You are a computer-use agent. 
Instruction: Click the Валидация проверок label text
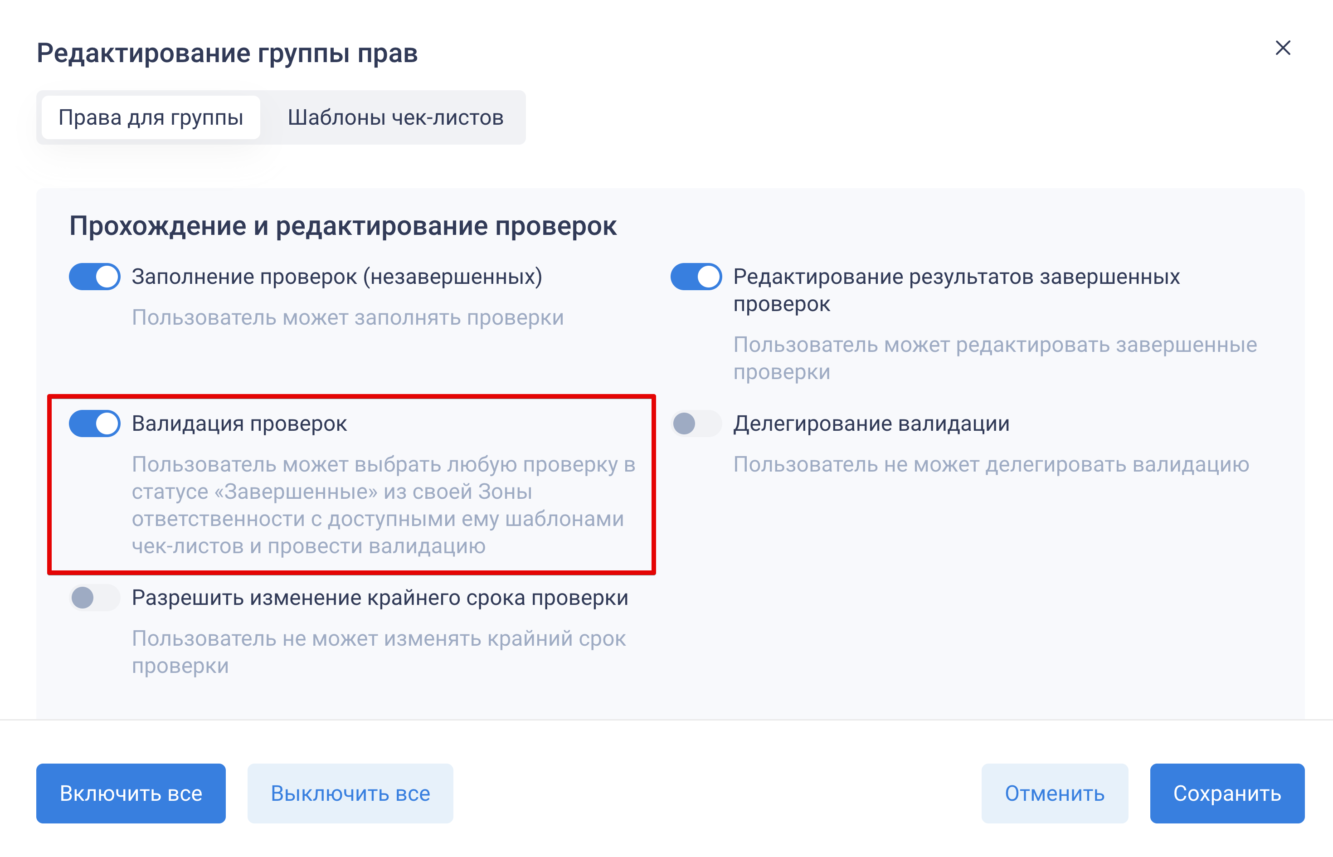coord(239,424)
